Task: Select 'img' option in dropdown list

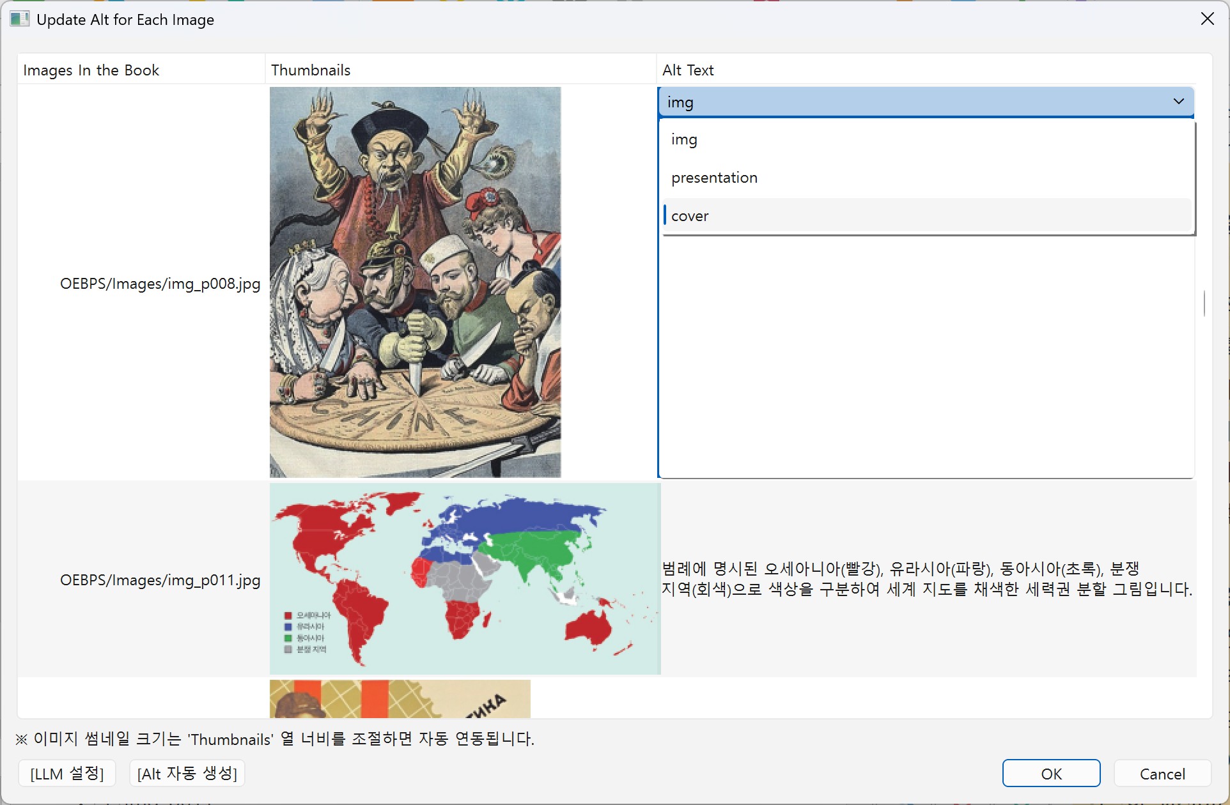Action: click(684, 139)
